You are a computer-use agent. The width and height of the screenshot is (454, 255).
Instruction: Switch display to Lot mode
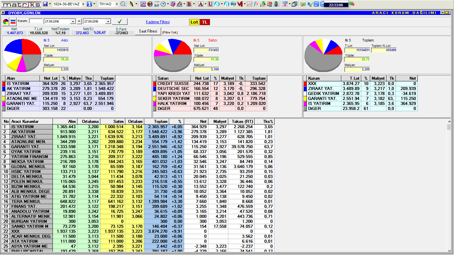click(x=194, y=22)
